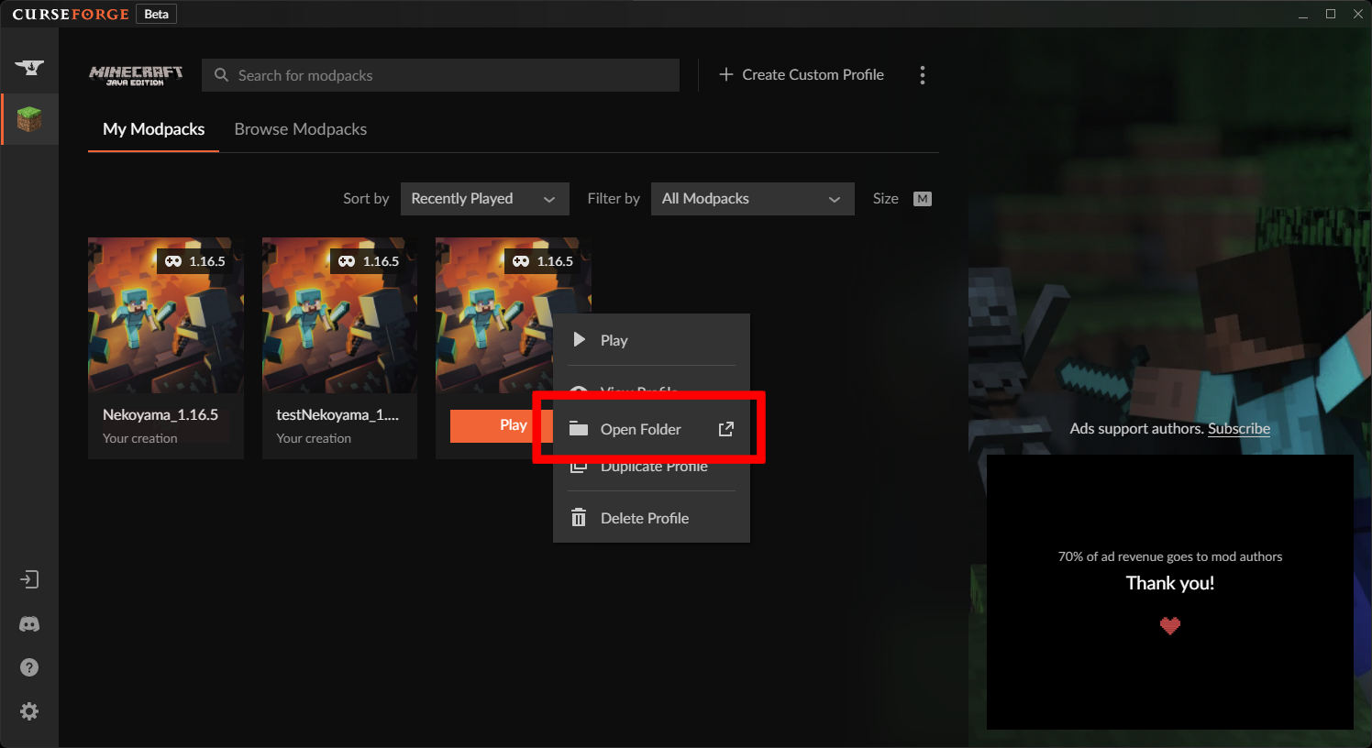The image size is (1372, 748).
Task: Select the Minecraft grass block game icon
Action: (x=29, y=119)
